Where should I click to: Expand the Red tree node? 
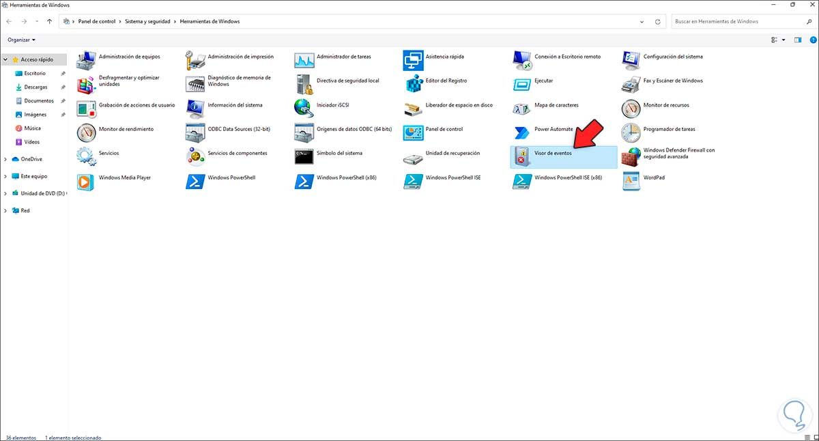pos(6,211)
